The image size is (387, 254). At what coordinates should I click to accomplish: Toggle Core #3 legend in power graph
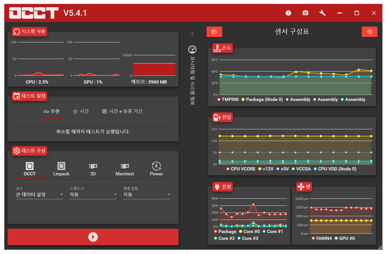[x=248, y=239]
